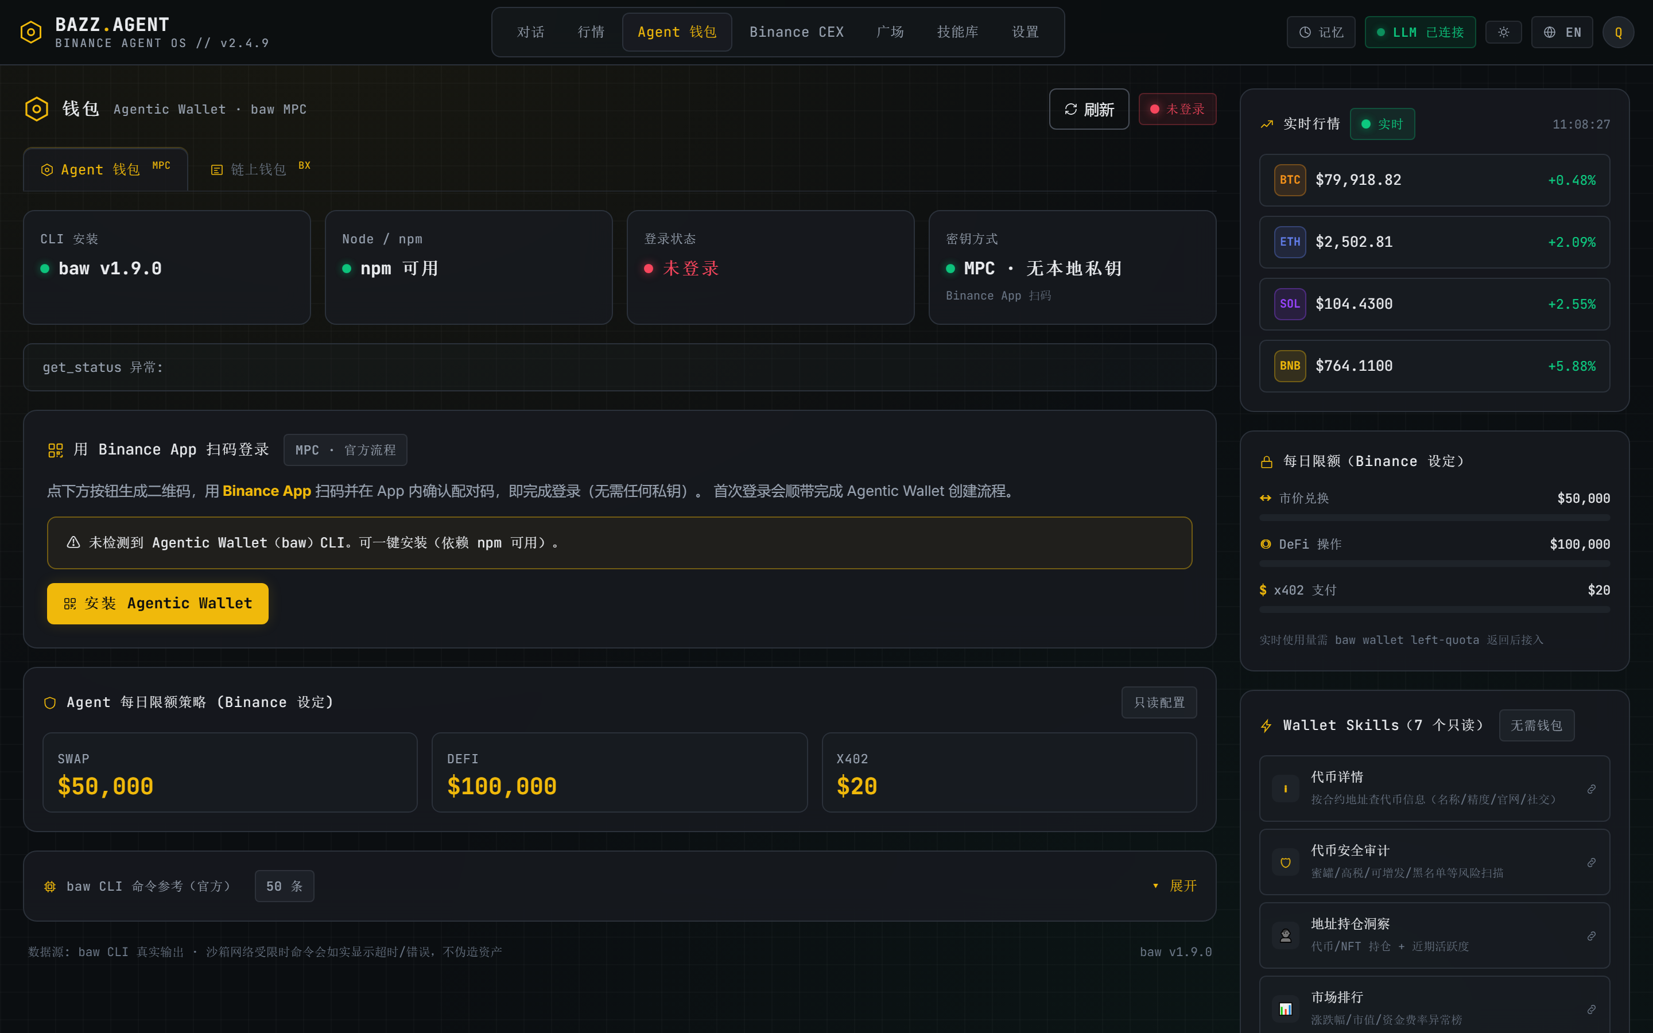
Task: Click the 市价兑换 usage progress bar
Action: click(1434, 518)
